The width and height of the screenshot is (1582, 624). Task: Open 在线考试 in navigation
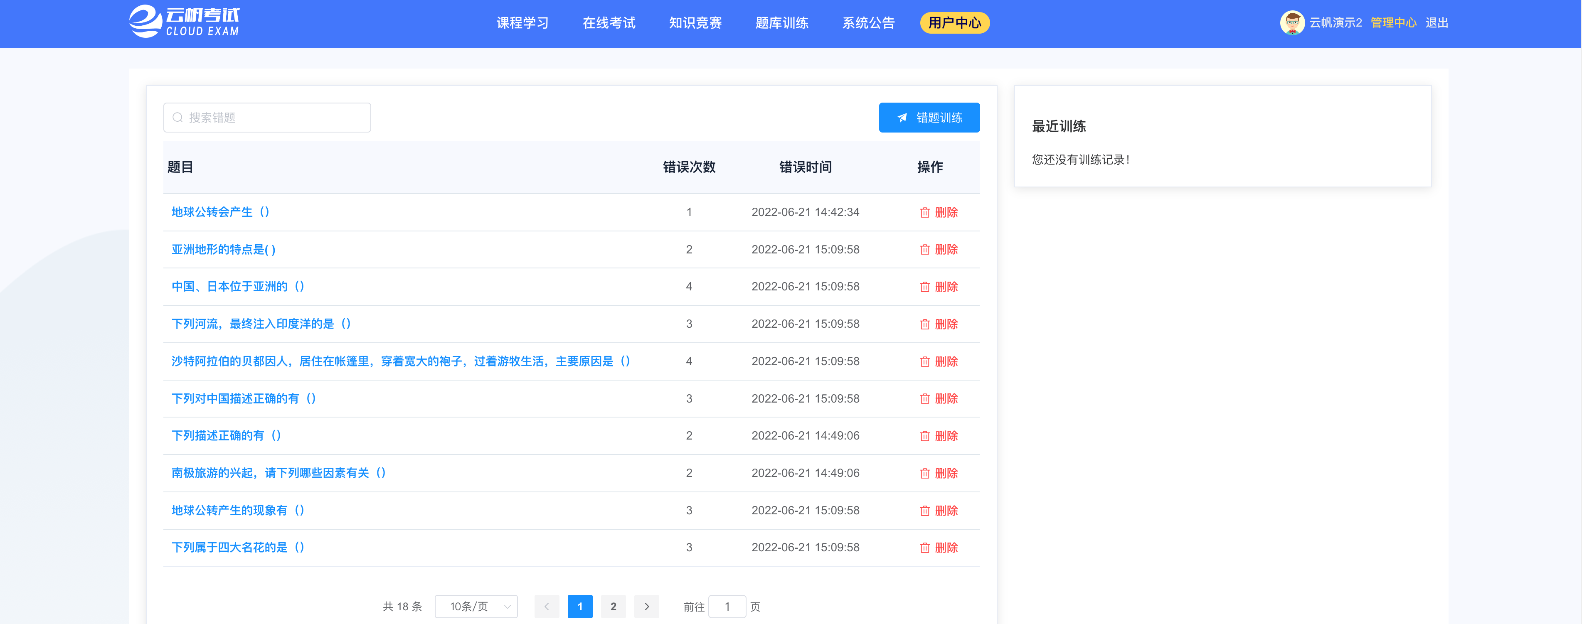click(x=609, y=23)
